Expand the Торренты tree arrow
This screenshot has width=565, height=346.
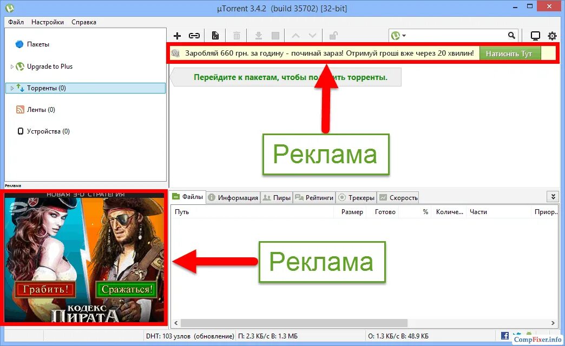pyautogui.click(x=12, y=88)
